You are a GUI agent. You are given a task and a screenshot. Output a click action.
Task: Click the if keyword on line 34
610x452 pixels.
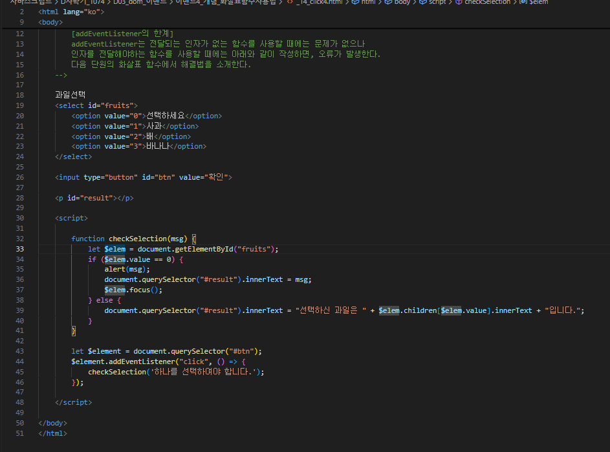(x=92, y=259)
